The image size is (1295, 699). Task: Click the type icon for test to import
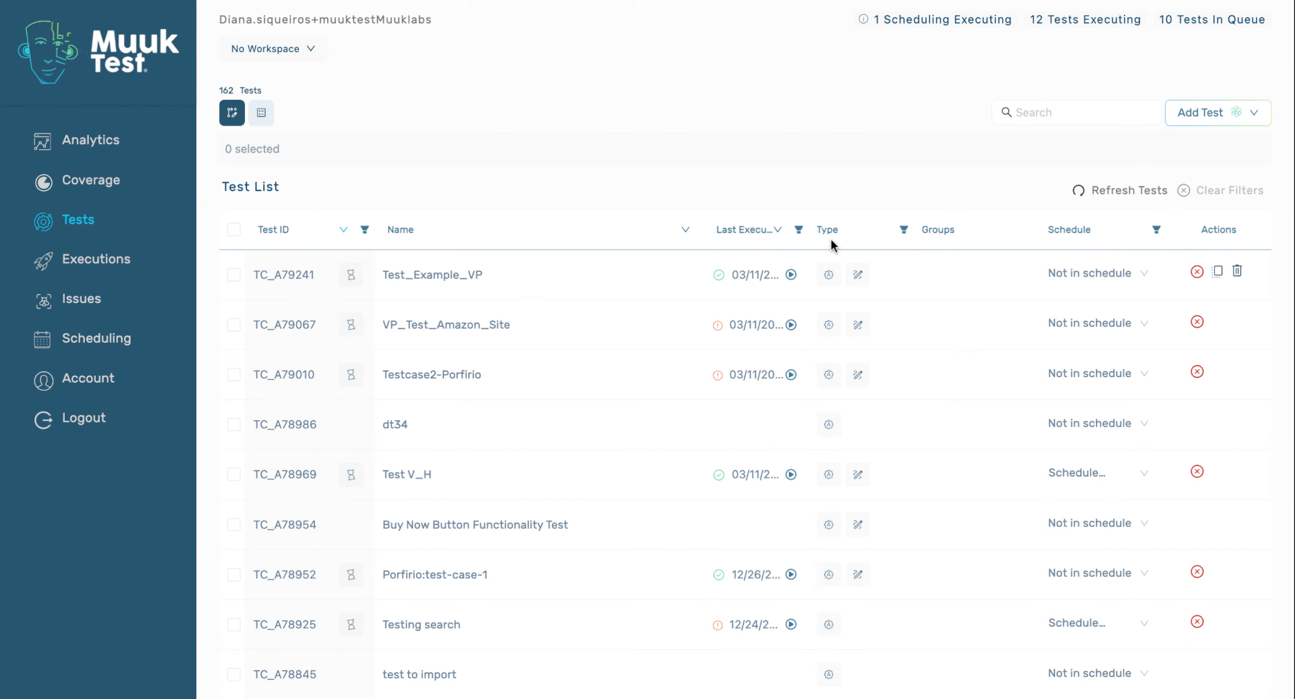click(828, 674)
